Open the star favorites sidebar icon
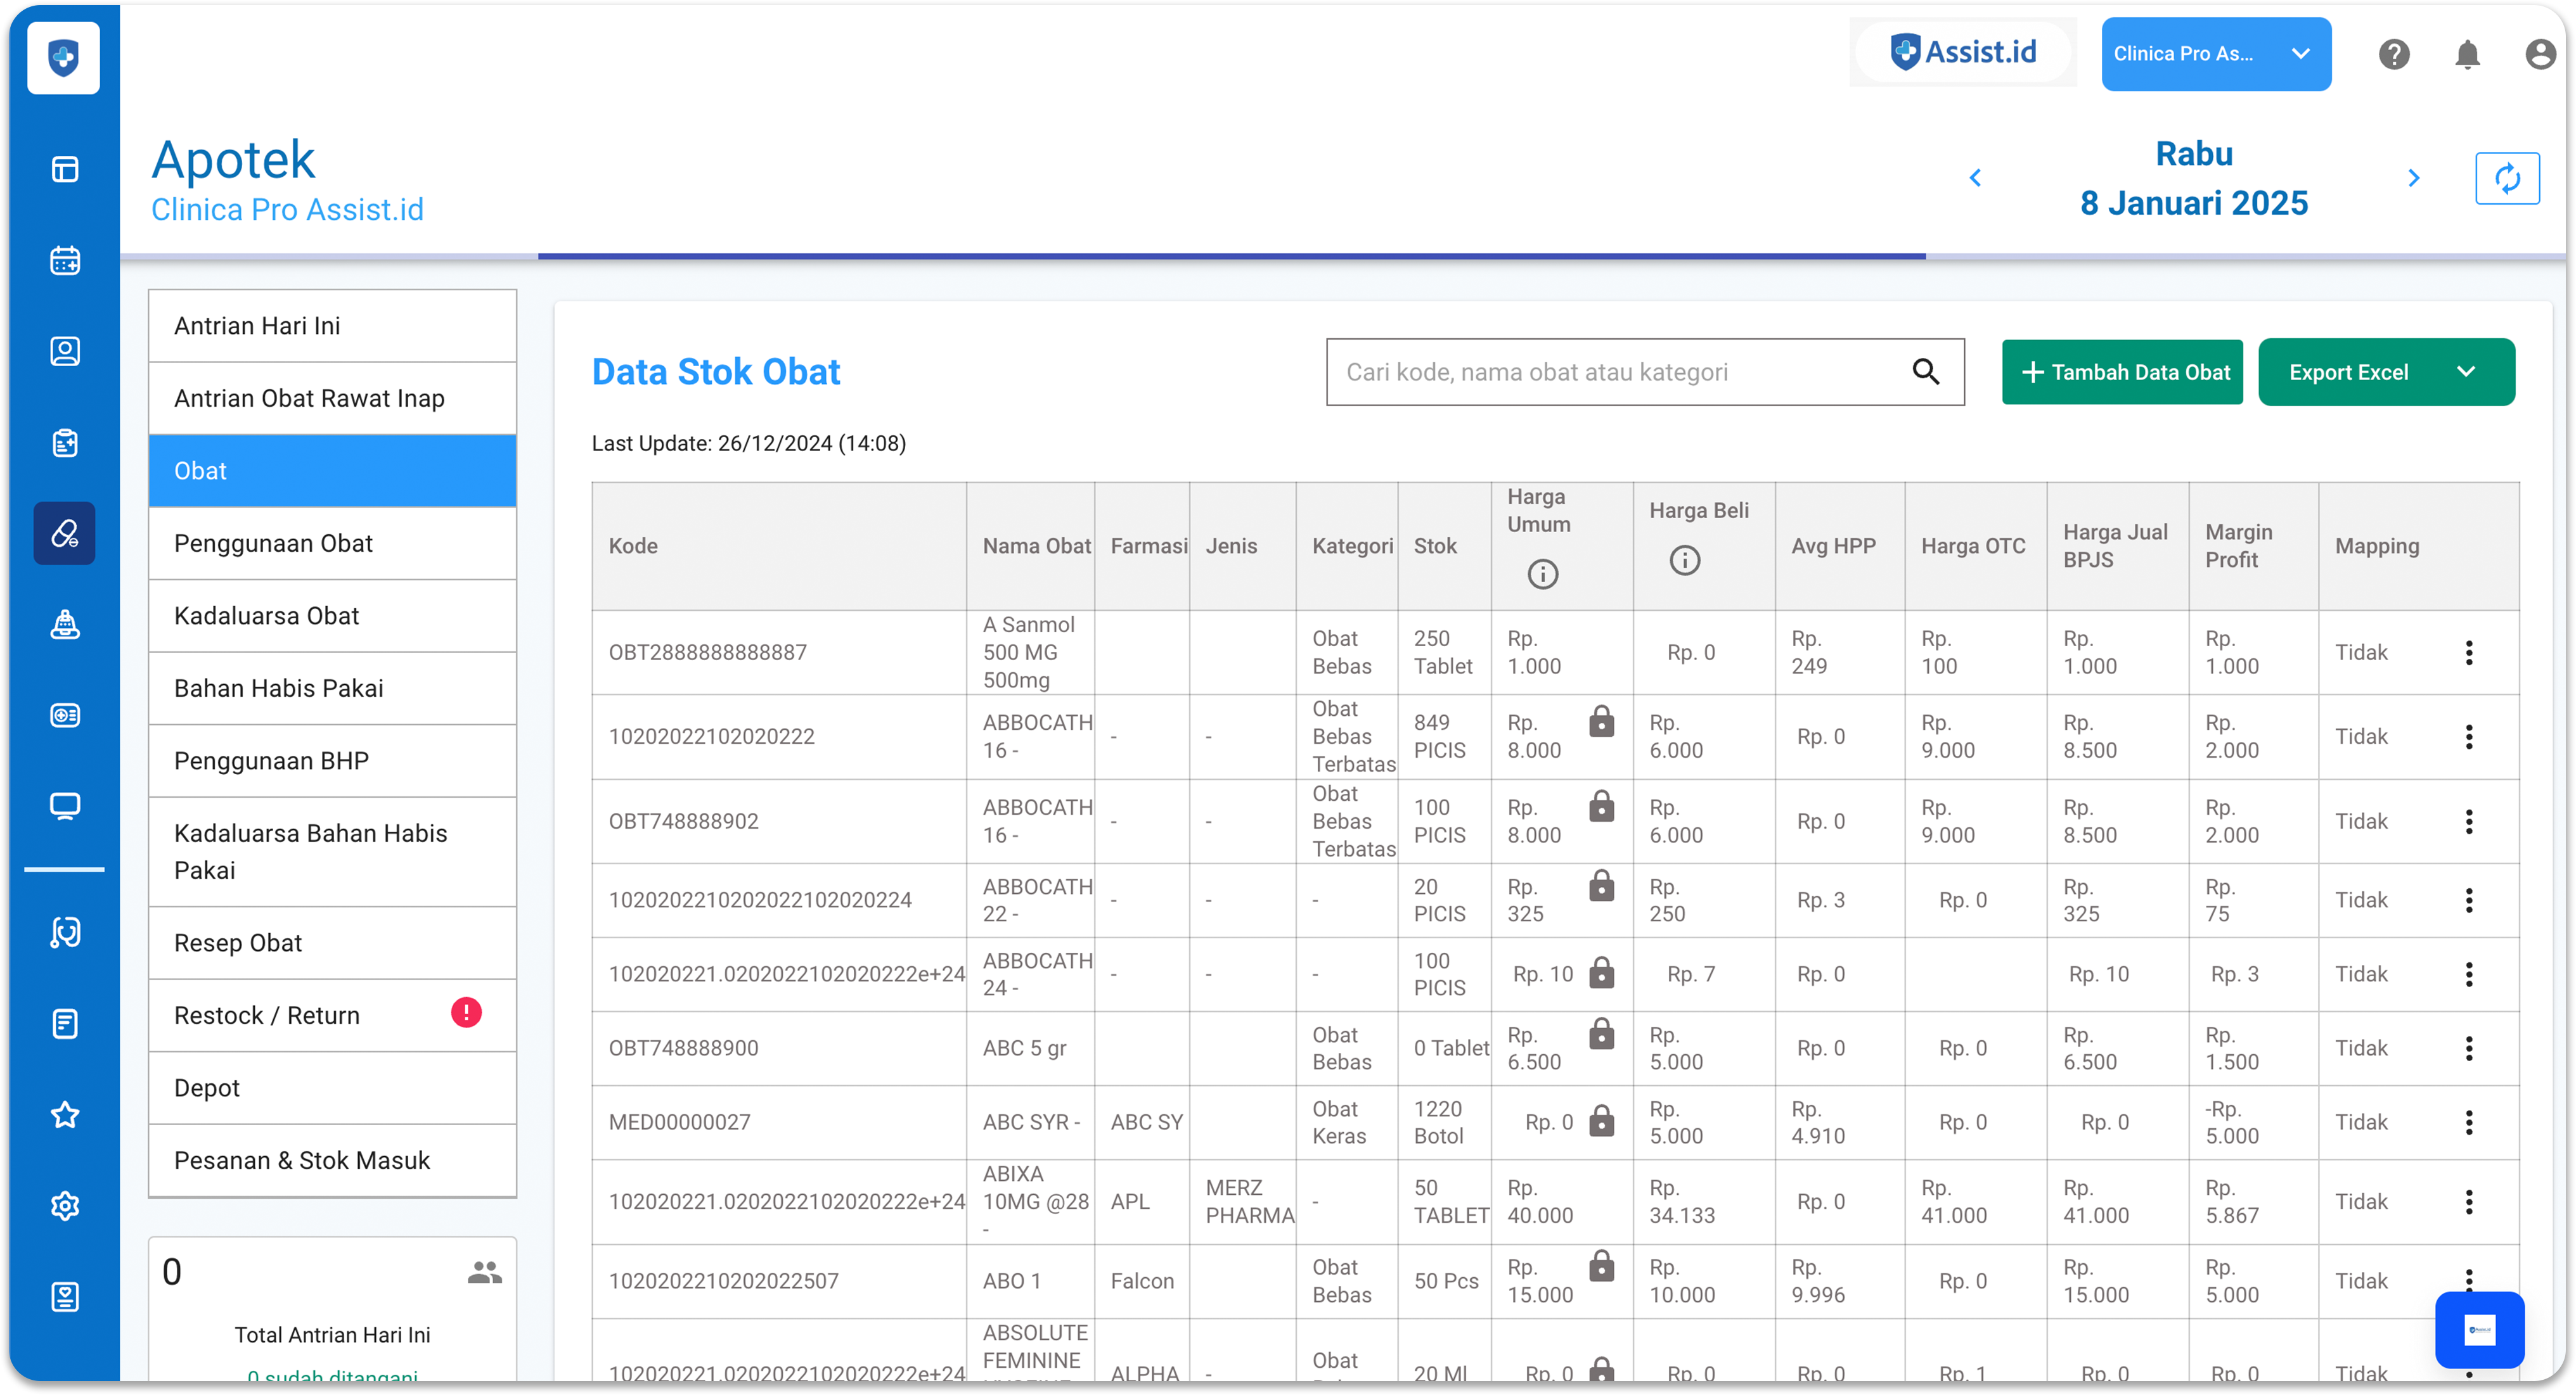 [65, 1115]
